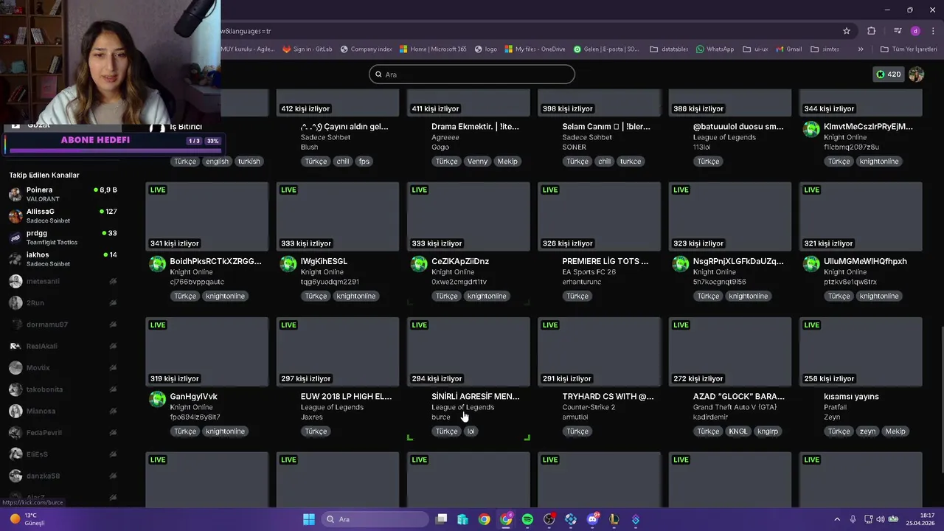Open followed channel prdgg

click(63, 237)
